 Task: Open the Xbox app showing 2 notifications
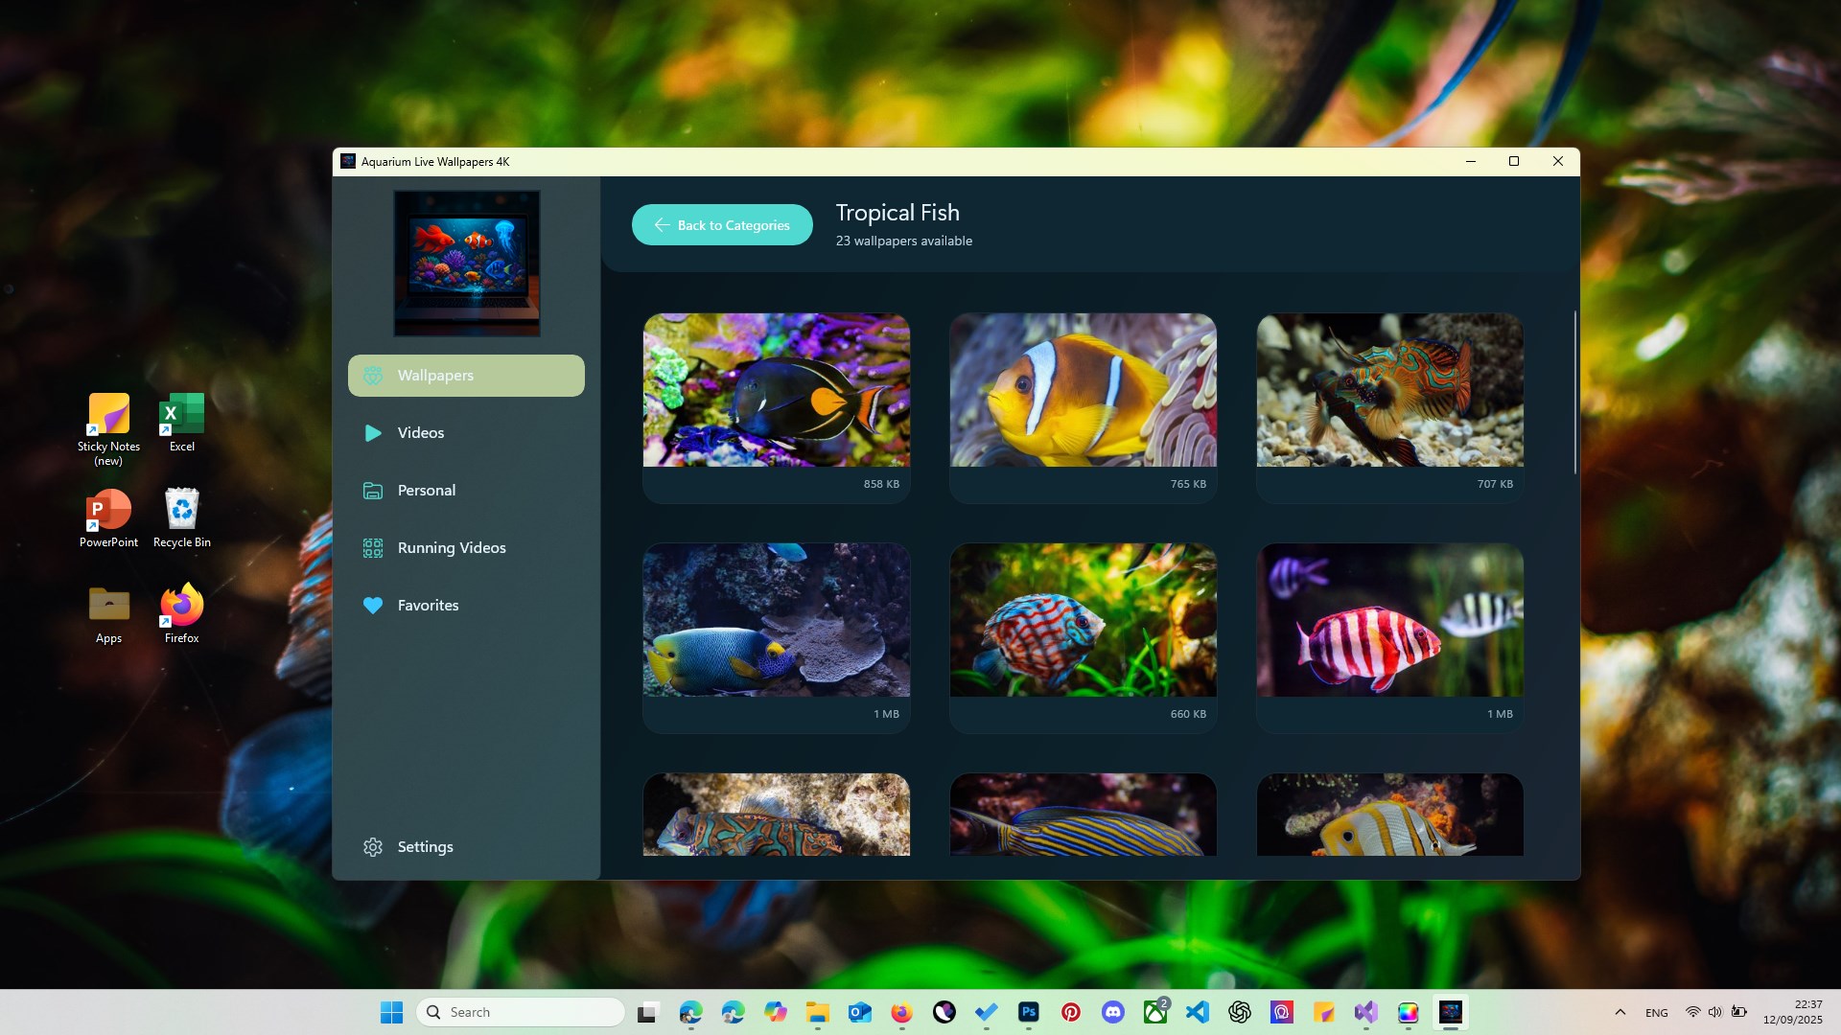point(1156,1011)
